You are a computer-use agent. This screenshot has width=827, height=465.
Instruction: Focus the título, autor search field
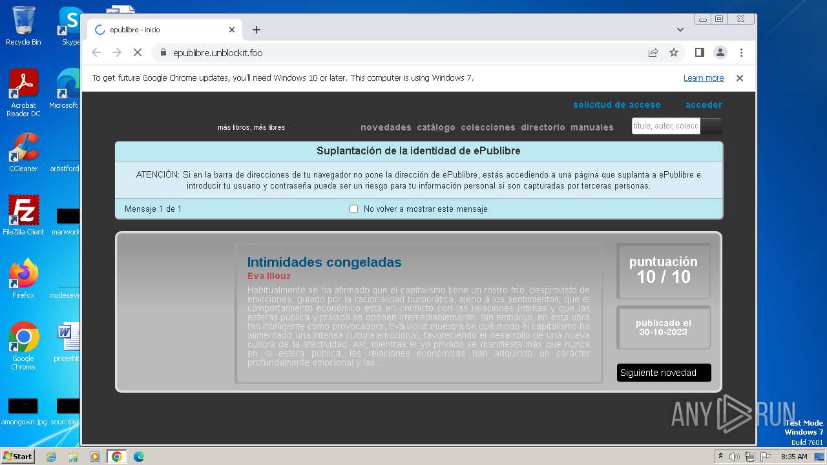(x=666, y=126)
